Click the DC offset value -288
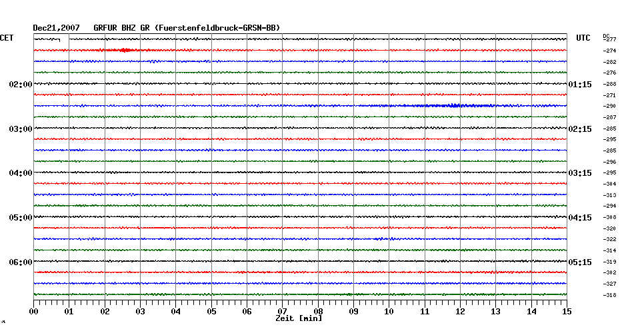 pos(610,84)
